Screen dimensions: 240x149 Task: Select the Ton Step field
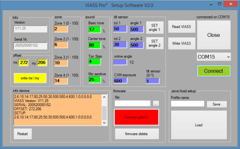94,62
